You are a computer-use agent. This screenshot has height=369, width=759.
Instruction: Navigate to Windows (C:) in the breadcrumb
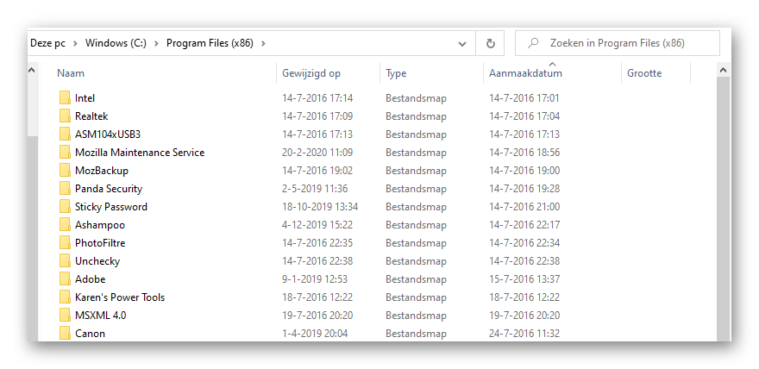pyautogui.click(x=116, y=43)
